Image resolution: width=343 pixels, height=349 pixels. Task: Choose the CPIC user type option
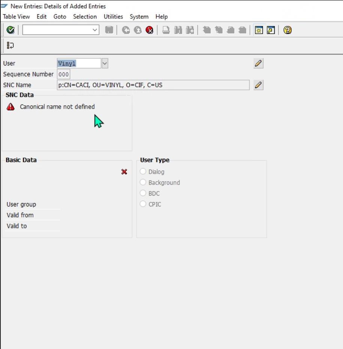coord(143,204)
